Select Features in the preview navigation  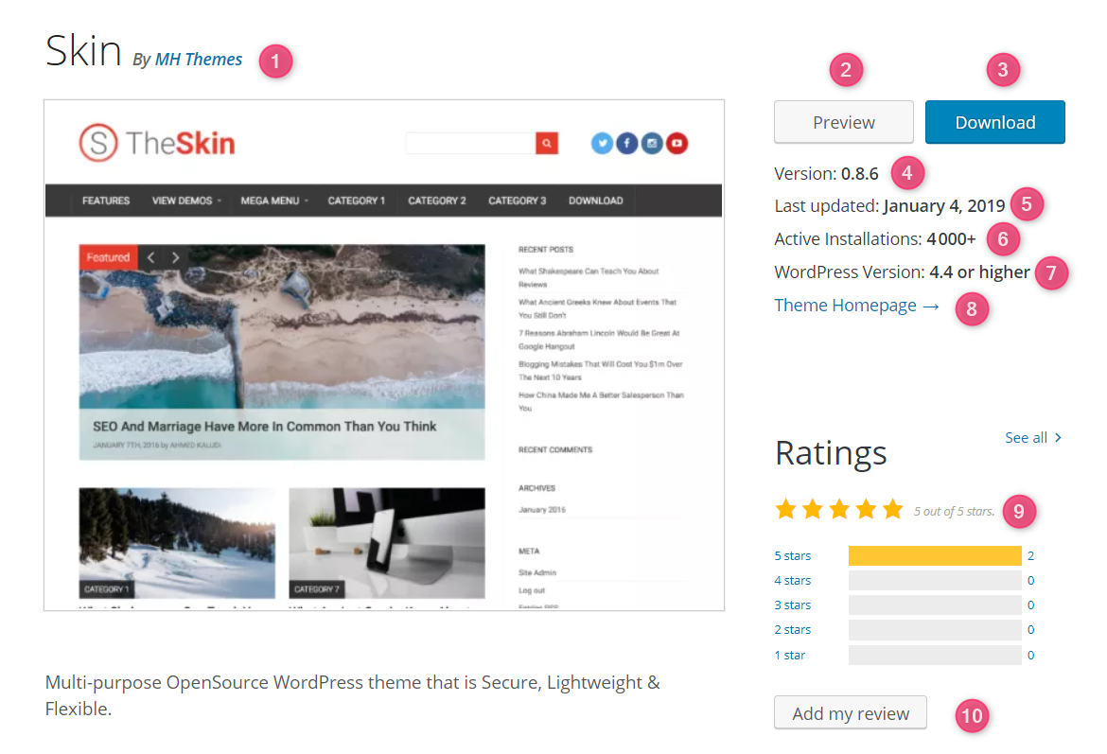(106, 201)
